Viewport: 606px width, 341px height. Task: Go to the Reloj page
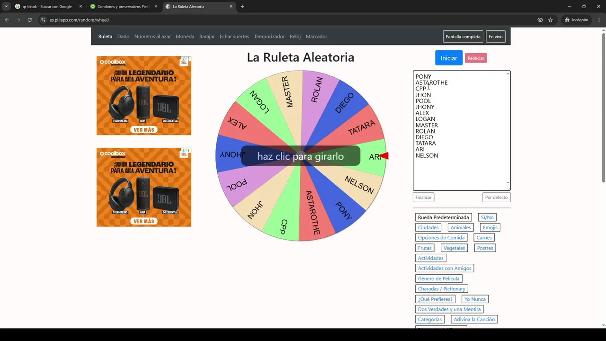[295, 36]
